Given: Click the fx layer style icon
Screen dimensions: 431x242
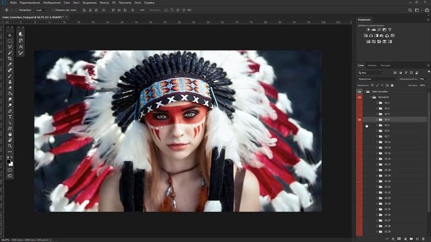Looking at the screenshot, I should [393, 239].
